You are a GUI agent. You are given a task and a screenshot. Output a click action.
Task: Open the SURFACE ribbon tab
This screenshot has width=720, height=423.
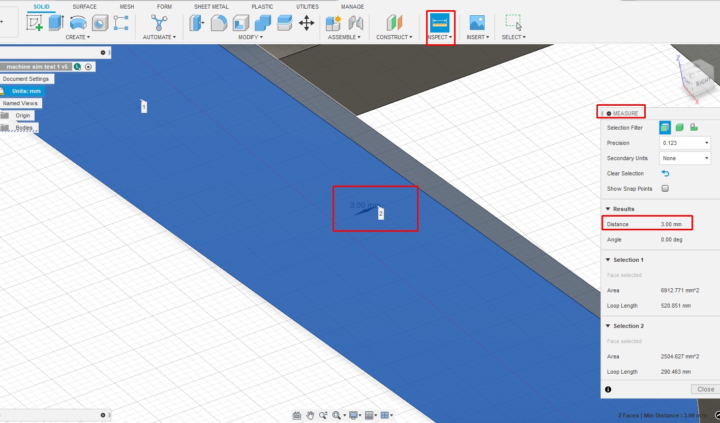tap(84, 6)
